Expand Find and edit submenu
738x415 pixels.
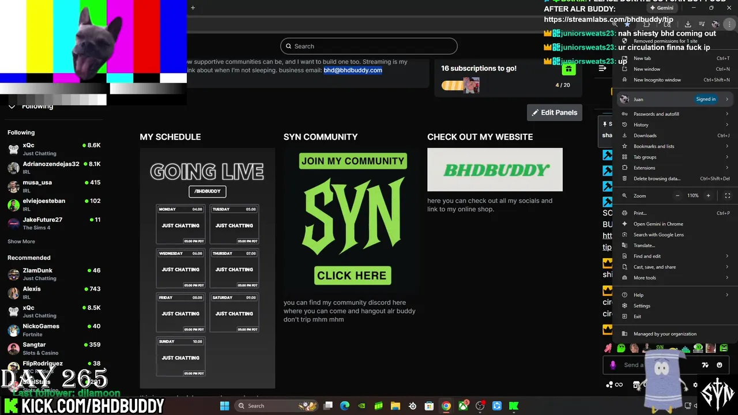coord(675,256)
